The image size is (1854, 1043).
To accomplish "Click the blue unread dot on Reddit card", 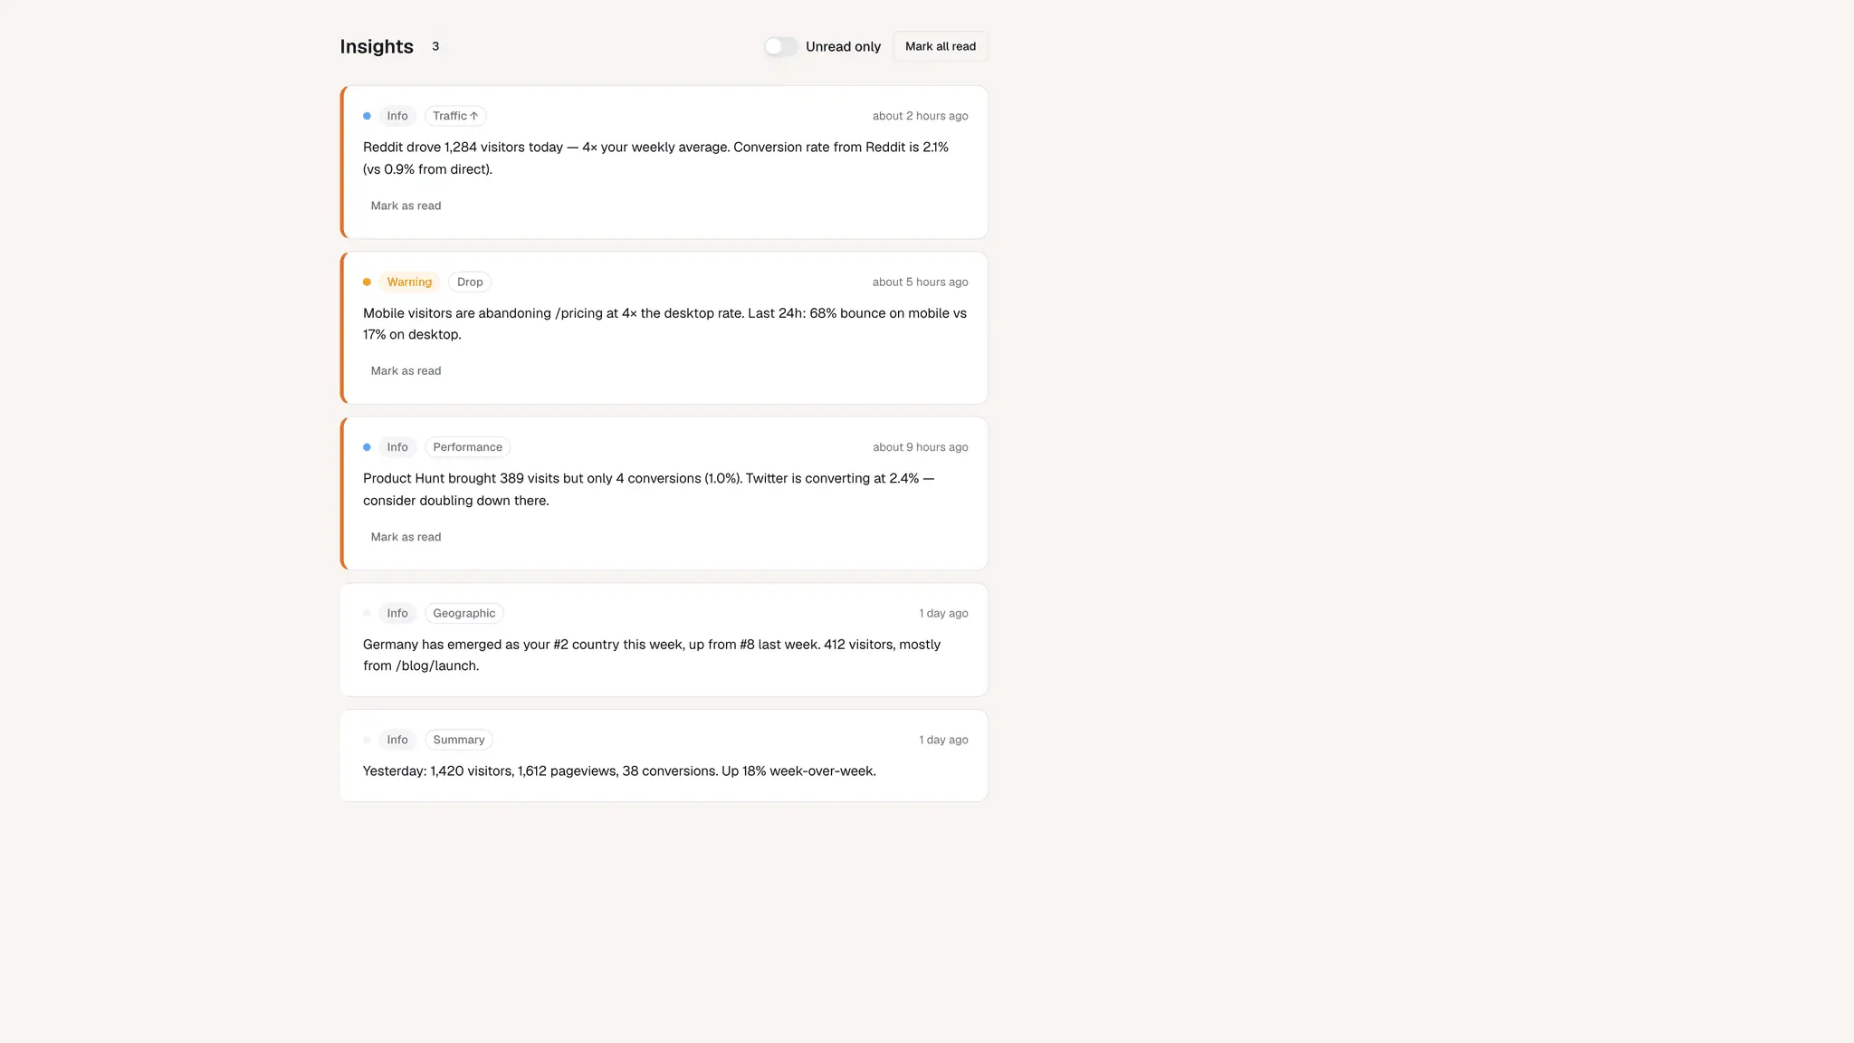I will tap(367, 116).
